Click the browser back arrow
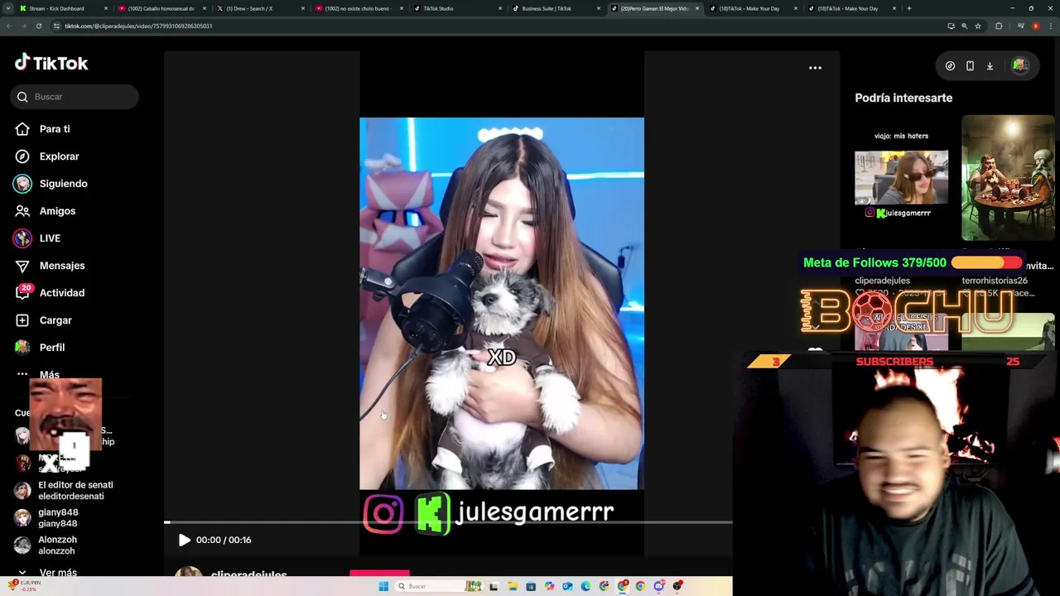1060x596 pixels. tap(8, 26)
